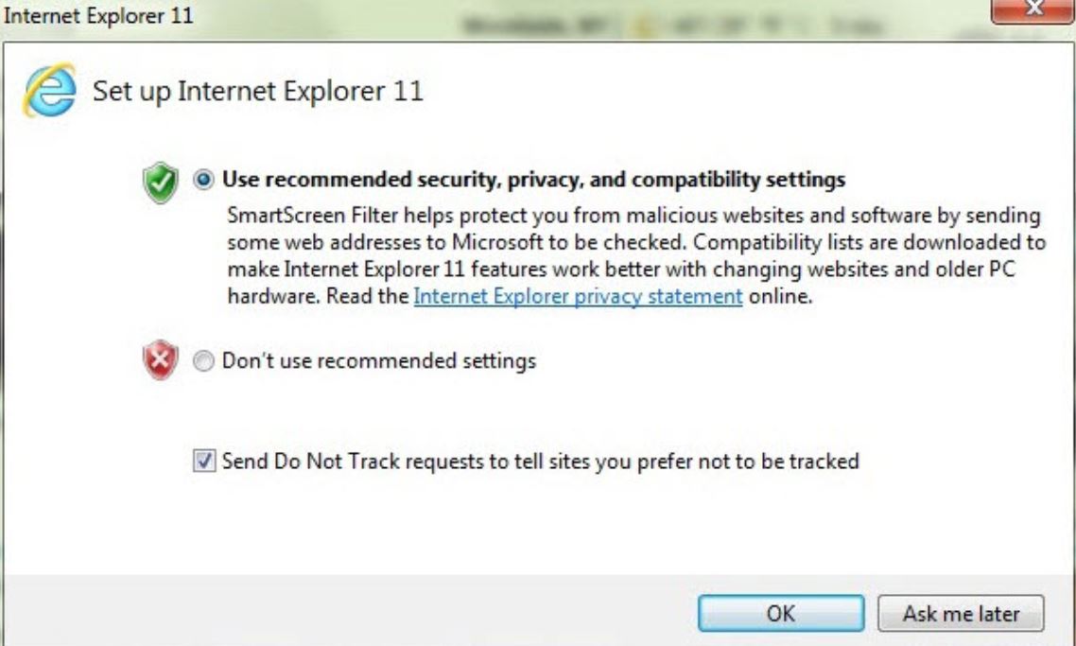Toggle the Send Do Not Track checkbox
Image resolution: width=1076 pixels, height=646 pixels.
point(203,462)
